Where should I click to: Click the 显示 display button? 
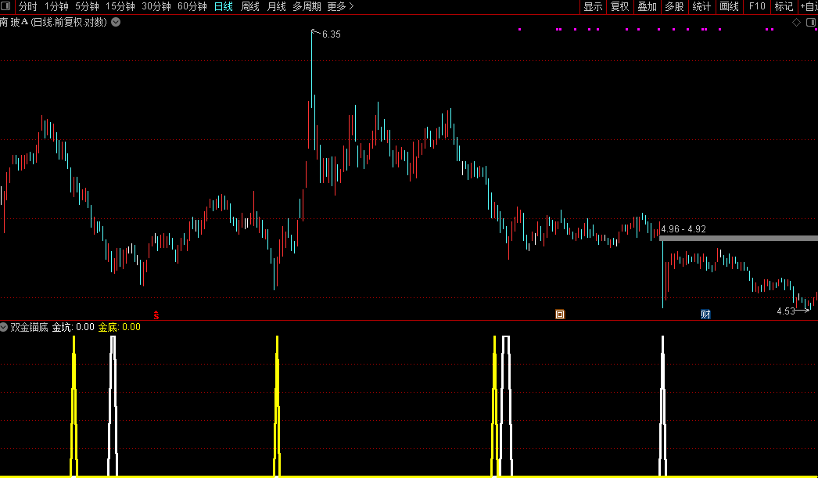593,6
